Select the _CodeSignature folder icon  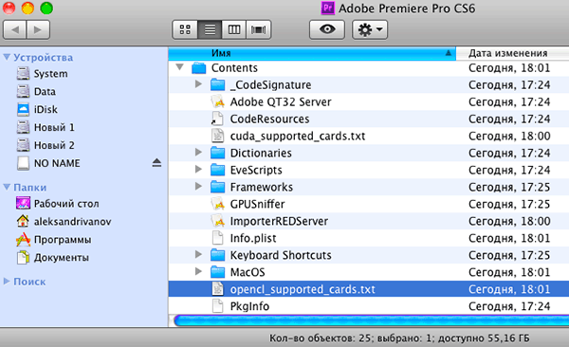click(218, 85)
